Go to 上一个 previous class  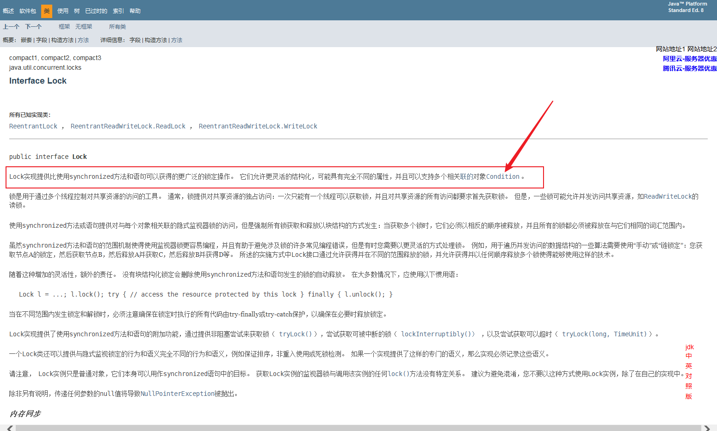pyautogui.click(x=11, y=27)
